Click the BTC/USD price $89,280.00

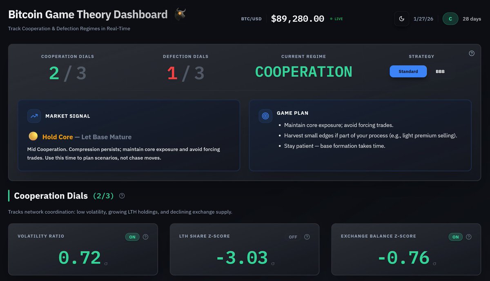pos(298,19)
